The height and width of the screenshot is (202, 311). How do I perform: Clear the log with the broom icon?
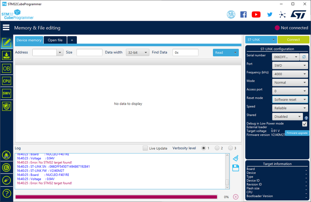tap(236, 158)
